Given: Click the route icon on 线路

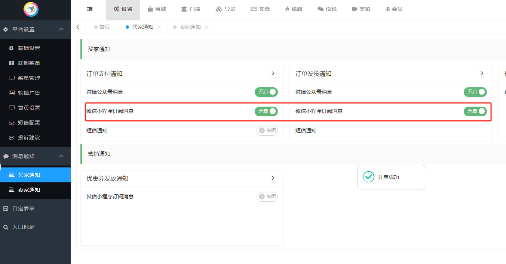Looking at the screenshot, I should 287,9.
